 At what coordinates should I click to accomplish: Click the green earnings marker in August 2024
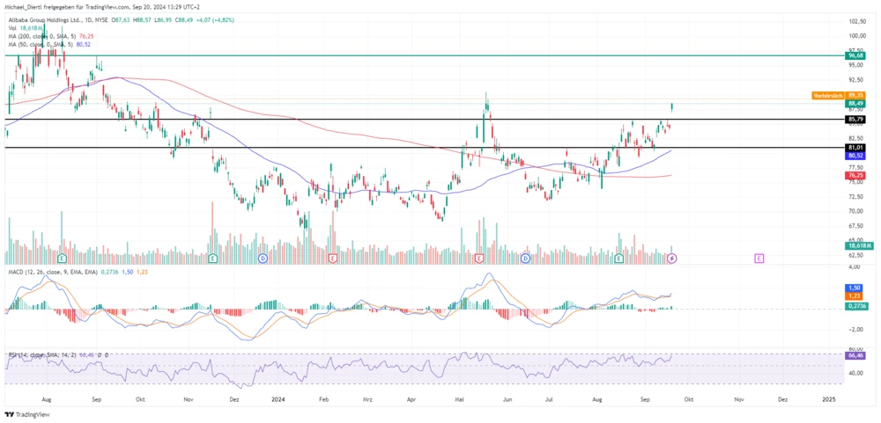coord(619,259)
